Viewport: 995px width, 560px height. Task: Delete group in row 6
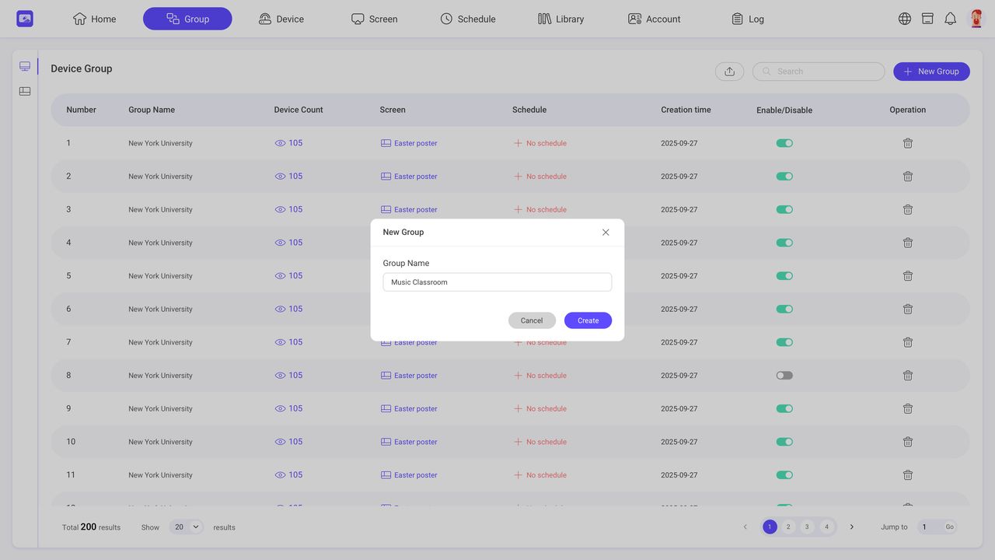click(907, 309)
